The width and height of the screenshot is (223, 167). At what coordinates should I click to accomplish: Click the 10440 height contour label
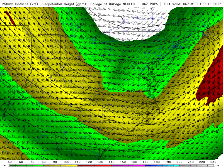click(149, 124)
